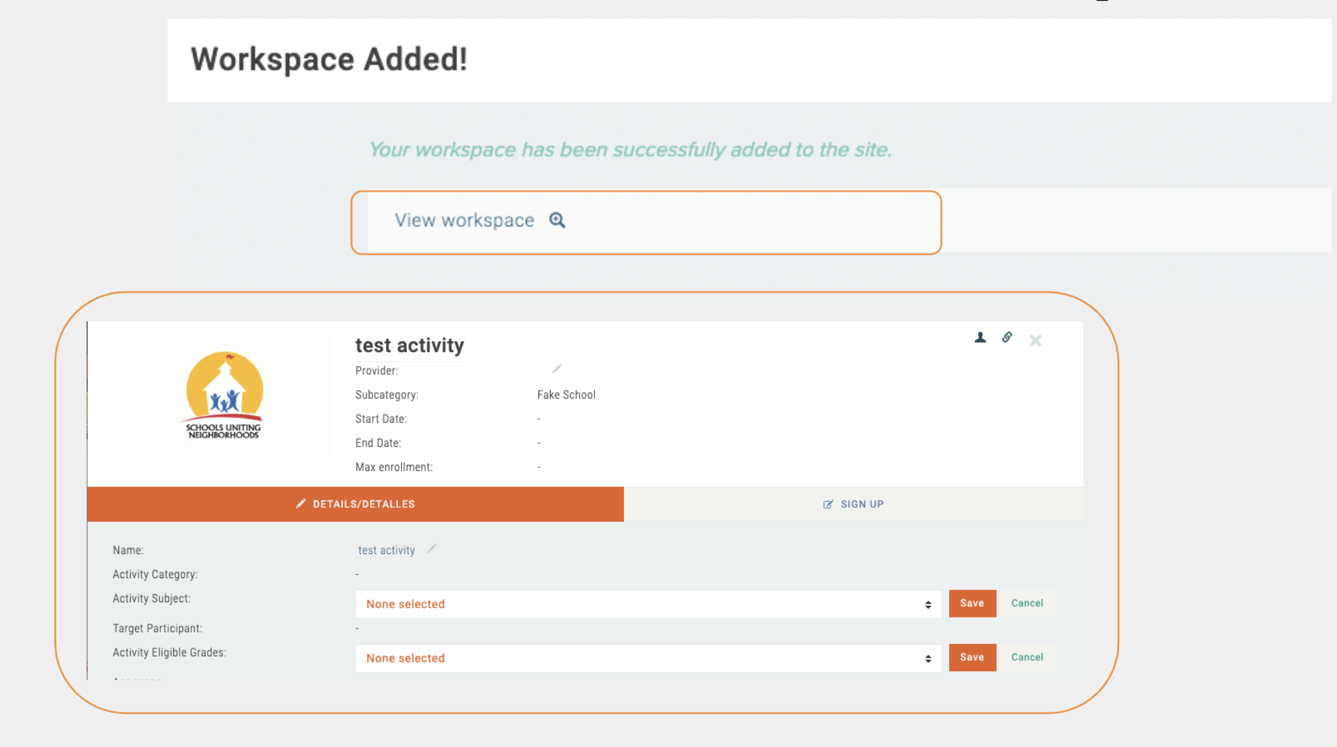This screenshot has height=747, width=1337.
Task: Click the End Date label
Action: click(x=378, y=443)
